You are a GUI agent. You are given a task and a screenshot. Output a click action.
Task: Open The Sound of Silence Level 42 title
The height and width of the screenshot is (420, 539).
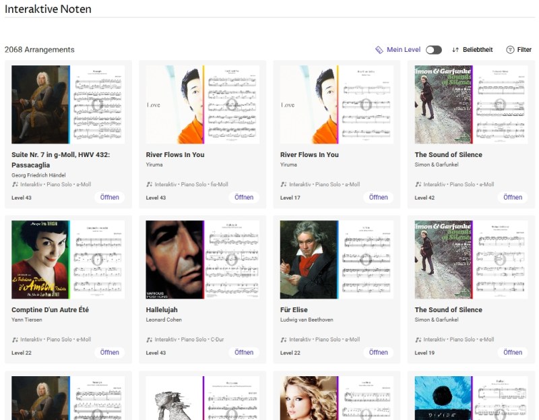coord(448,155)
